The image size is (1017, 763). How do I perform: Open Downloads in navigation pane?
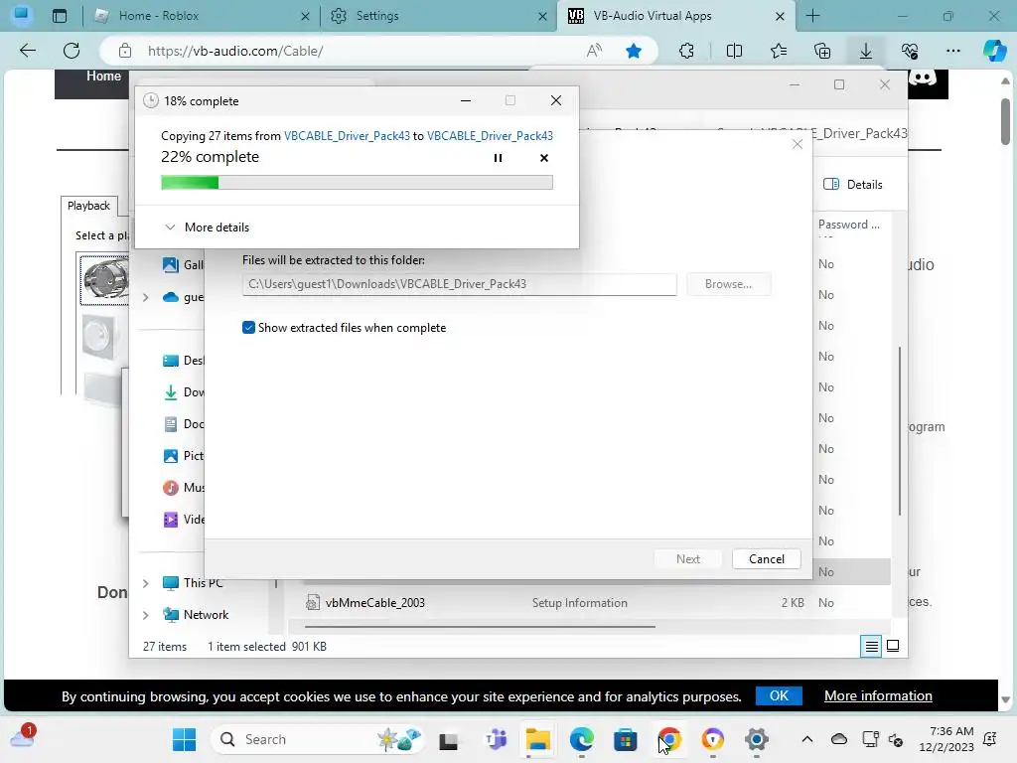coord(183,391)
